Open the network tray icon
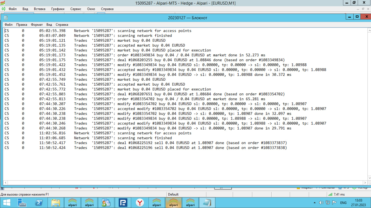This screenshot has width=371, height=208. [328, 203]
